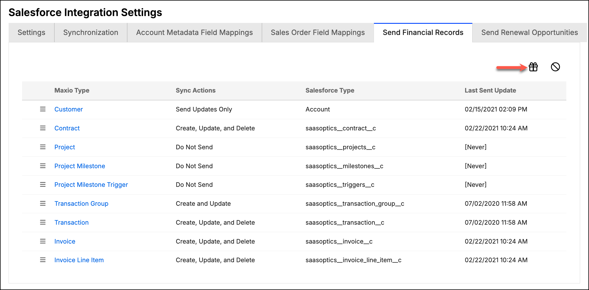Click 'saasoptics__transaction_group__c' cell

355,203
